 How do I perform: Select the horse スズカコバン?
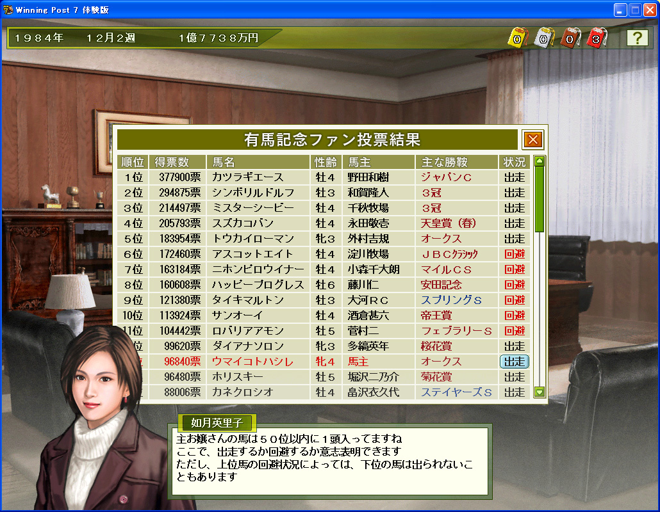point(242,223)
